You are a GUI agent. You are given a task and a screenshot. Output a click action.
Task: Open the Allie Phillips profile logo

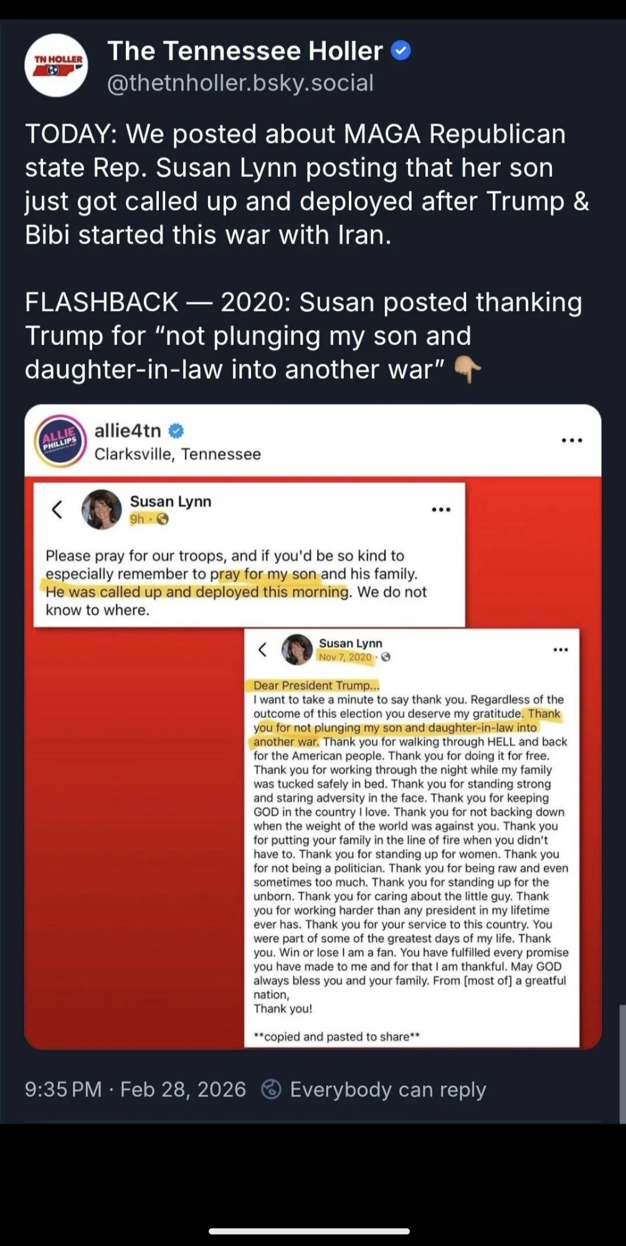coord(59,441)
